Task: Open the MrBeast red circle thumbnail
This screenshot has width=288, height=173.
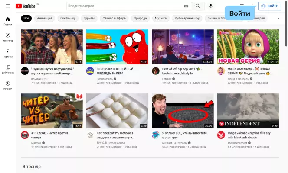Action: click(183, 111)
